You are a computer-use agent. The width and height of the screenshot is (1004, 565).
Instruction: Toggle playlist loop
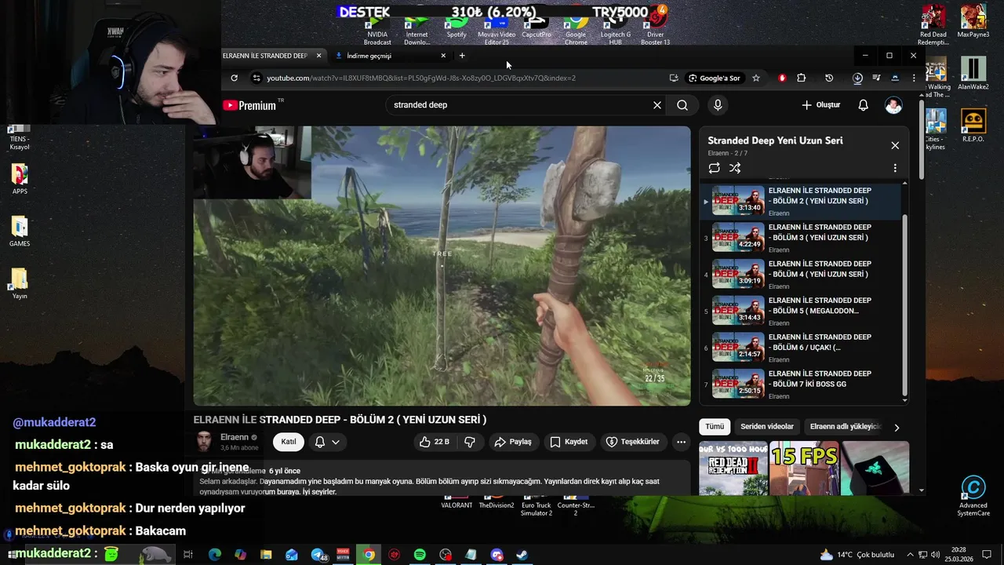pos(714,168)
